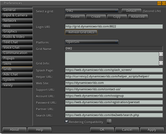The height and width of the screenshot is (134, 166).
Task: Copy the selected grid
Action: click(x=117, y=17)
